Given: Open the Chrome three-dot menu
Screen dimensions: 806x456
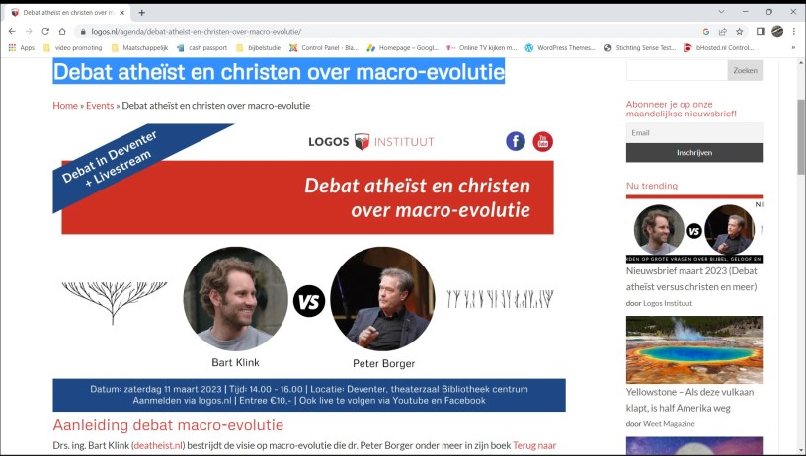Looking at the screenshot, I should tap(794, 31).
